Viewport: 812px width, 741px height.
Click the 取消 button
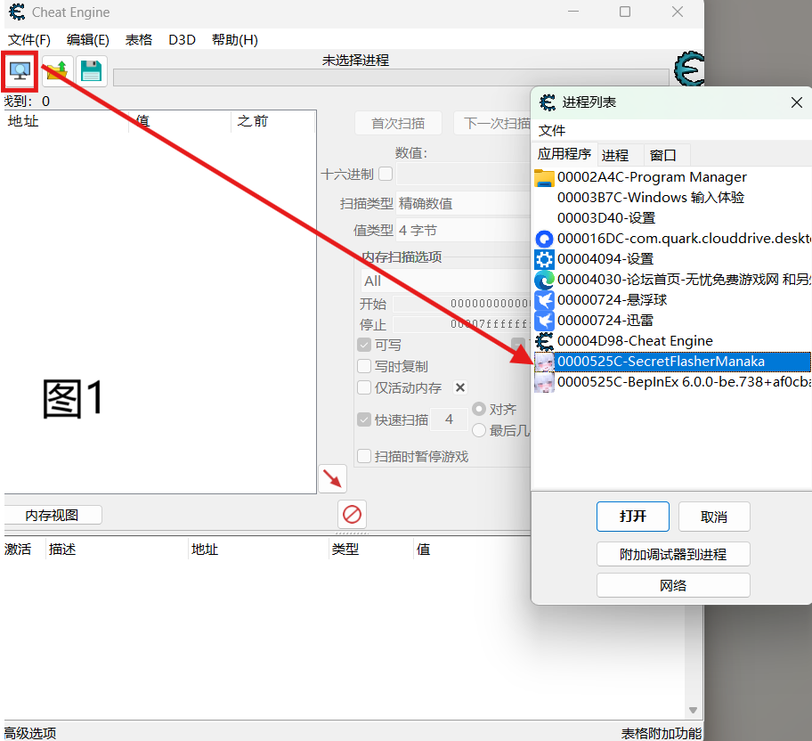tap(714, 517)
